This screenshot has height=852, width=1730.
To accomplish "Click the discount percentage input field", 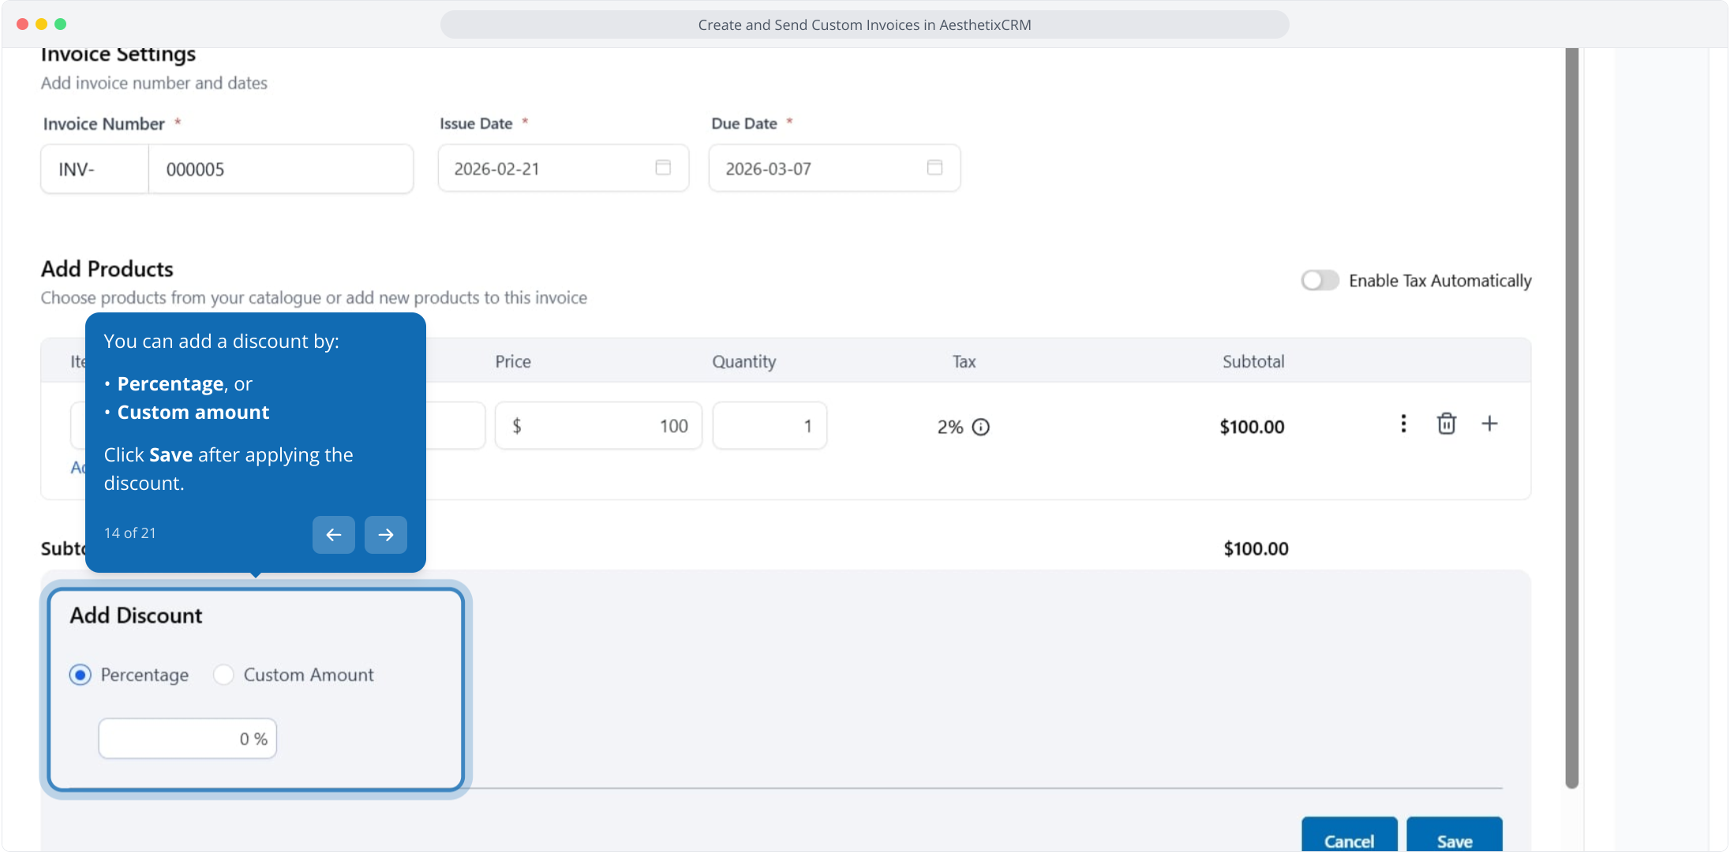I will click(x=187, y=739).
